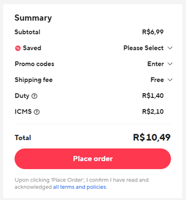Screen dimensions: 186x200
Task: Click the Promo codes label
Action: click(x=35, y=64)
